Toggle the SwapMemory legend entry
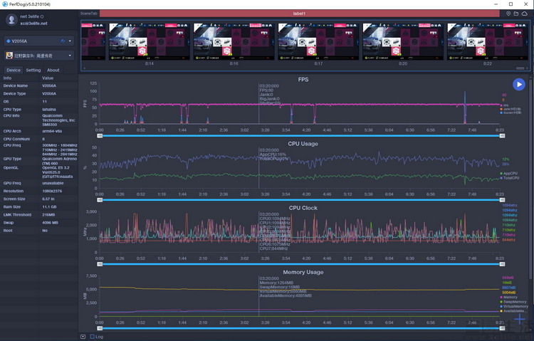The image size is (534, 341). (513, 302)
